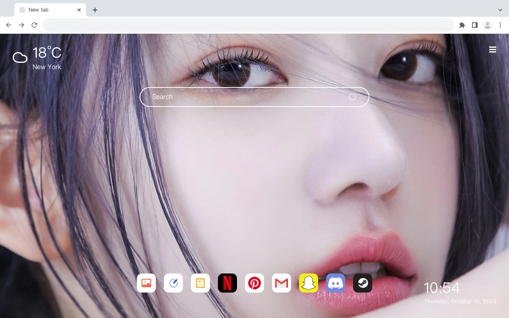Expand the tab search dropdown arrow
Image resolution: width=509 pixels, height=318 pixels.
pyautogui.click(x=500, y=10)
